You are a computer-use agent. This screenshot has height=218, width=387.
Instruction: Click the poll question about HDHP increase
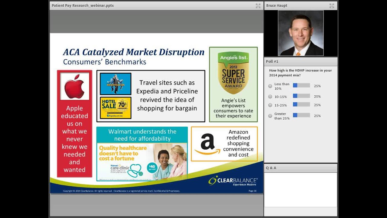pos(300,73)
